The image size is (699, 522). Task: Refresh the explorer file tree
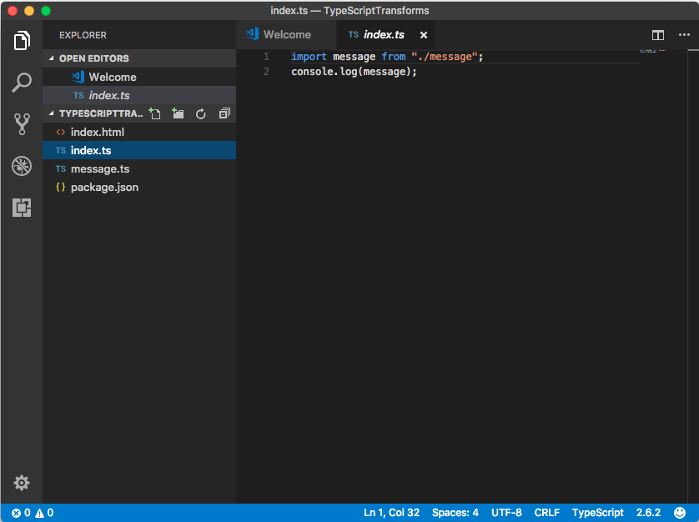click(x=200, y=113)
